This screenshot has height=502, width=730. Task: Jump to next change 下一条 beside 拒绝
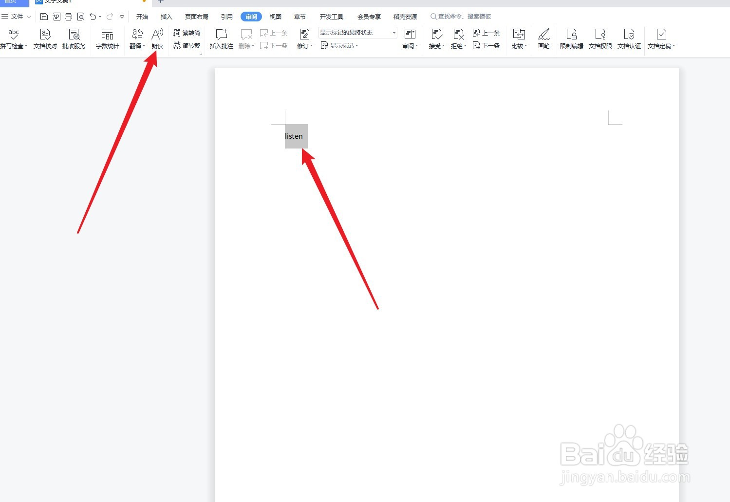point(486,45)
